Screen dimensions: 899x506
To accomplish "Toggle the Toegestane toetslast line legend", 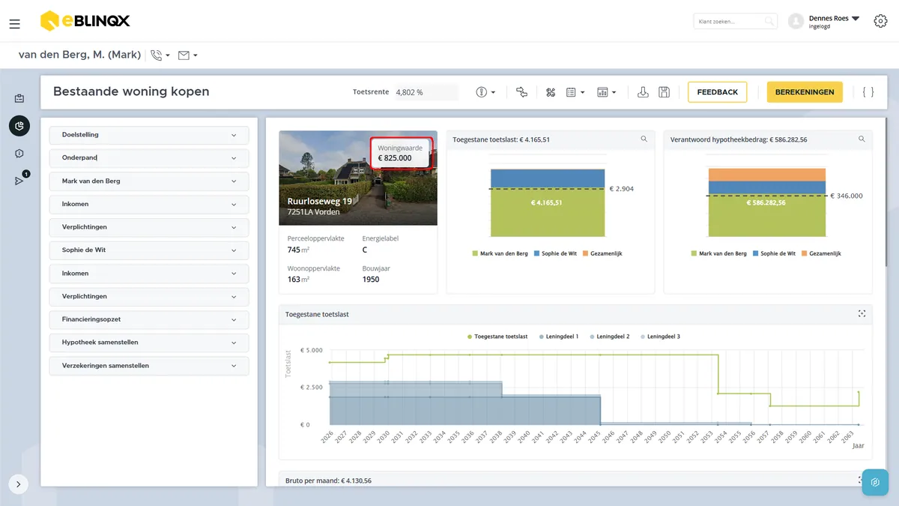I will tap(497, 337).
